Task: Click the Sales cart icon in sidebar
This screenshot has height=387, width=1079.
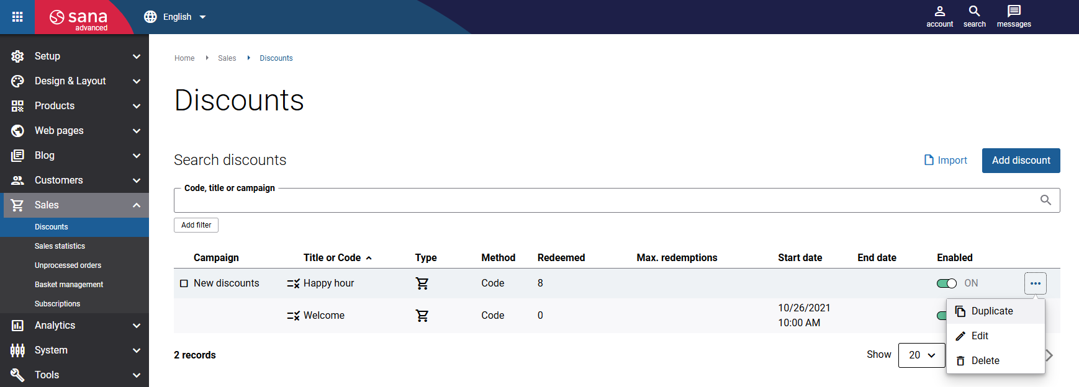Action: pyautogui.click(x=17, y=205)
